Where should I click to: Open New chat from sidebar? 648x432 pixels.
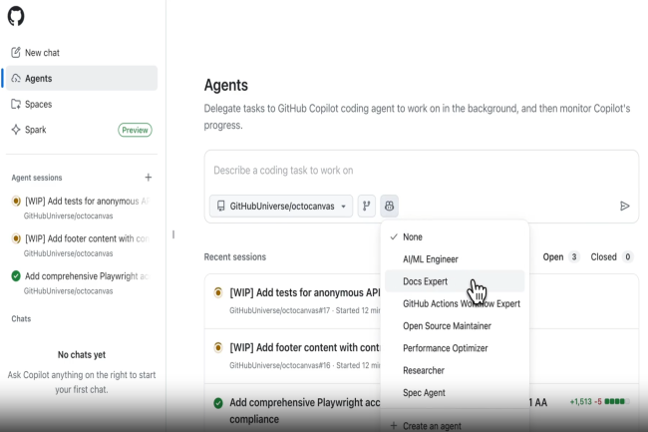click(41, 52)
